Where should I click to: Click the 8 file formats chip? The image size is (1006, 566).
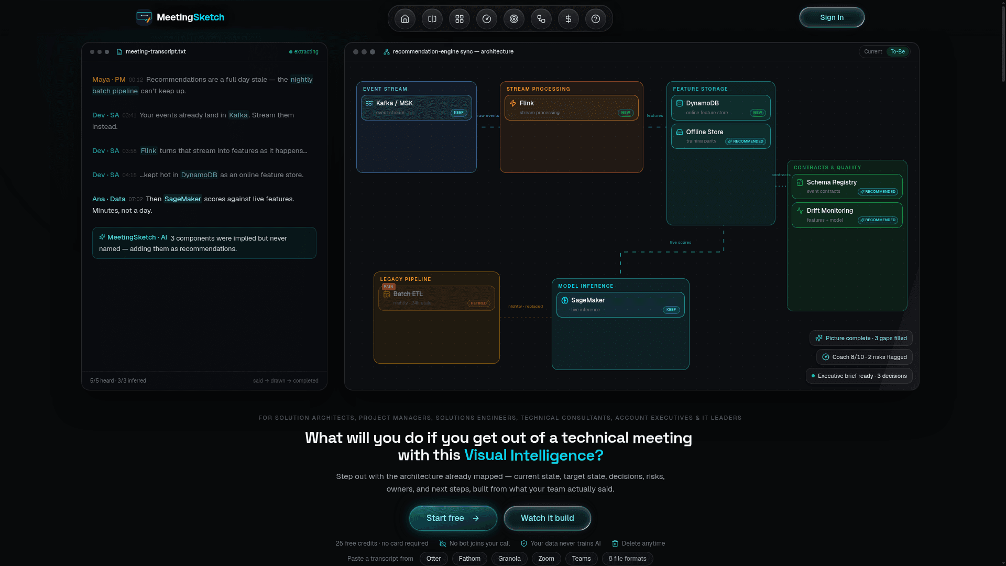pyautogui.click(x=627, y=559)
